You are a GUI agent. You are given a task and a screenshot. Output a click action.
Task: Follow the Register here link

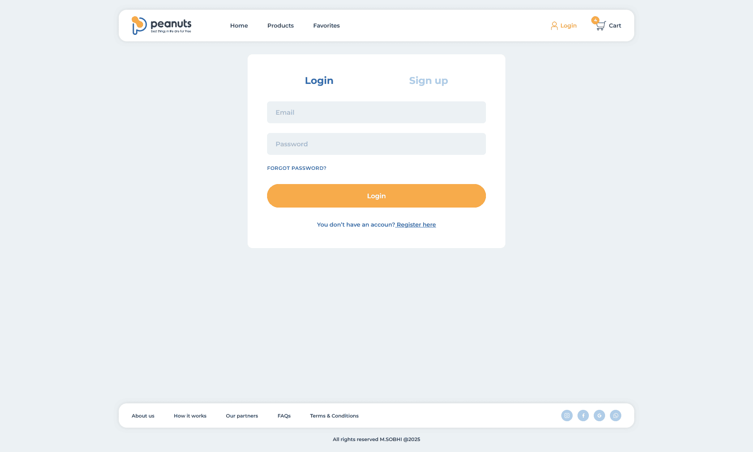coord(416,225)
